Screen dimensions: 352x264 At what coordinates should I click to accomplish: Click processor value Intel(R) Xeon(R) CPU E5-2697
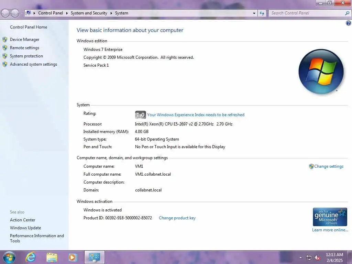coord(184,124)
